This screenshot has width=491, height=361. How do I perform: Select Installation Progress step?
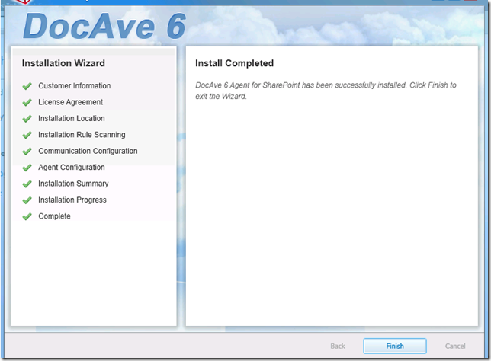tap(72, 200)
